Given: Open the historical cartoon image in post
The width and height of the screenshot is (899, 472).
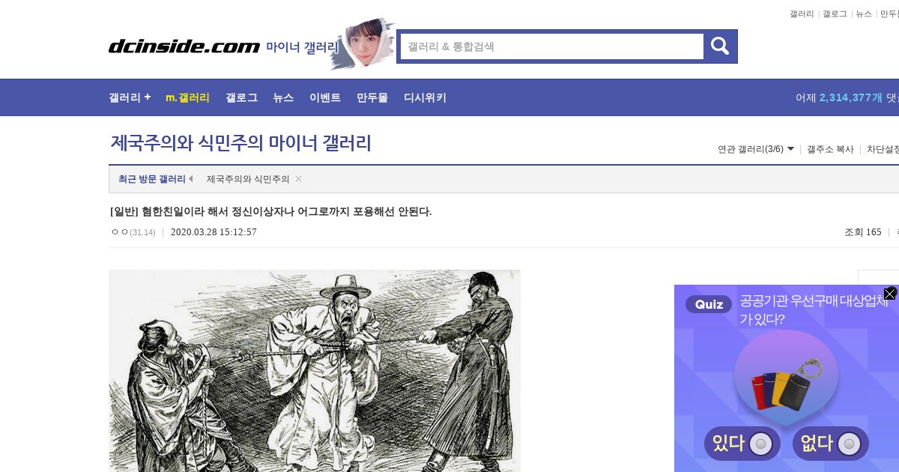Looking at the screenshot, I should (315, 371).
